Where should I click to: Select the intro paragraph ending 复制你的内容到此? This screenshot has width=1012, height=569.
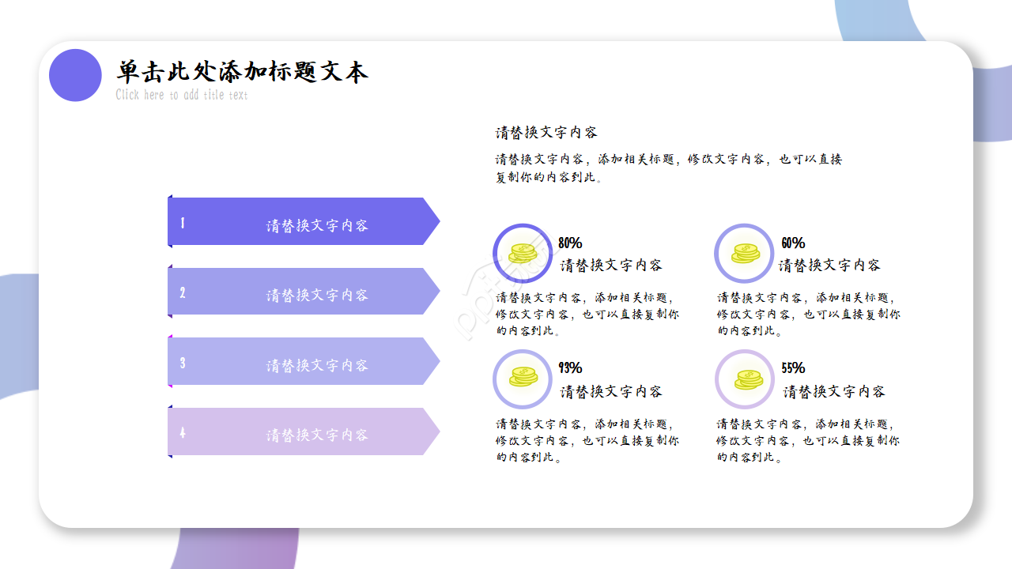pyautogui.click(x=669, y=168)
